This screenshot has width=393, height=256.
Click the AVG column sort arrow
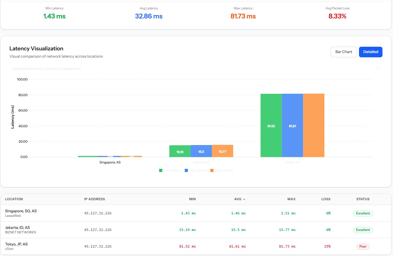(244, 199)
